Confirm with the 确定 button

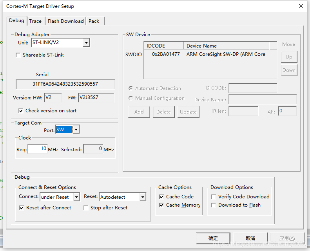pos(213,238)
